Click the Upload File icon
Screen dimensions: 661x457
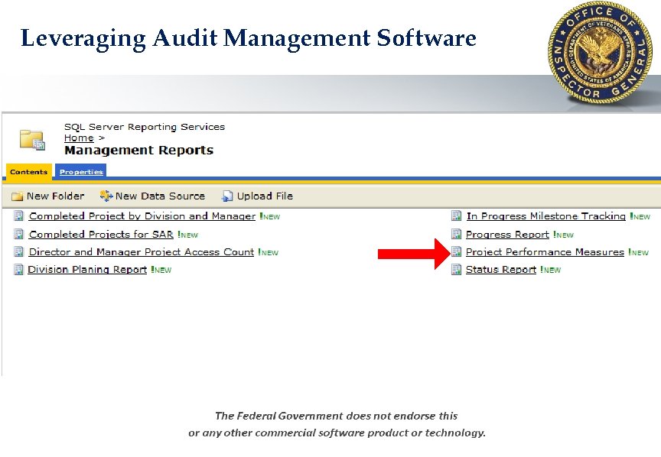coord(227,196)
